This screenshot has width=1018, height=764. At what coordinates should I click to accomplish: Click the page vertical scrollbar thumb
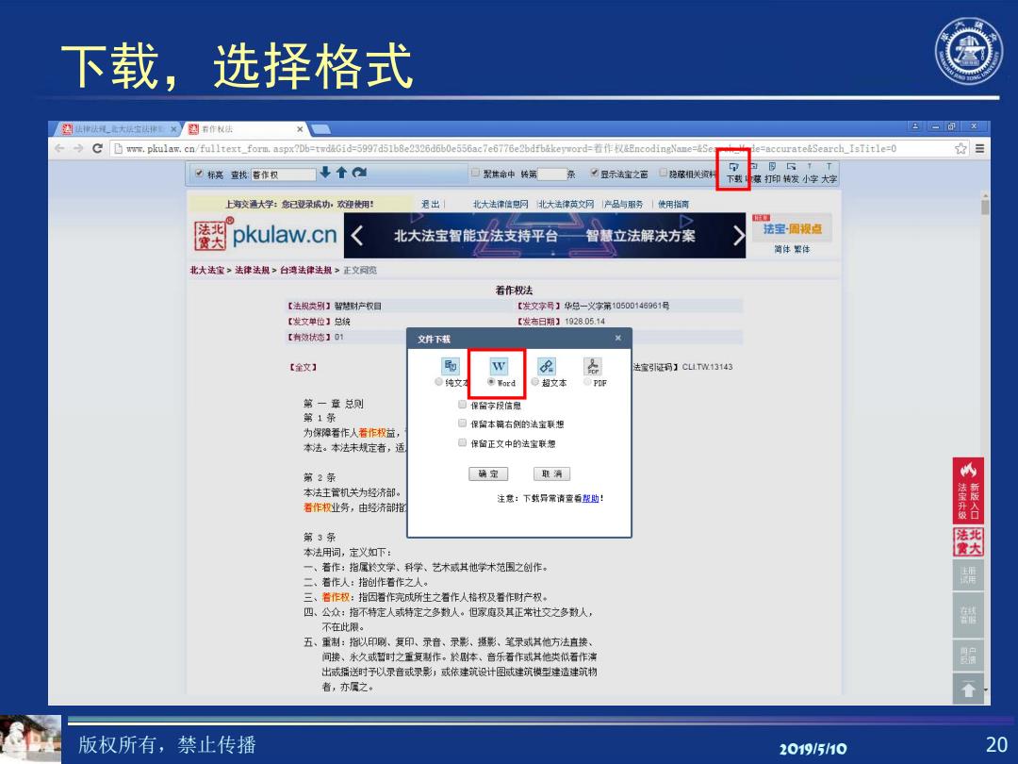[x=985, y=207]
